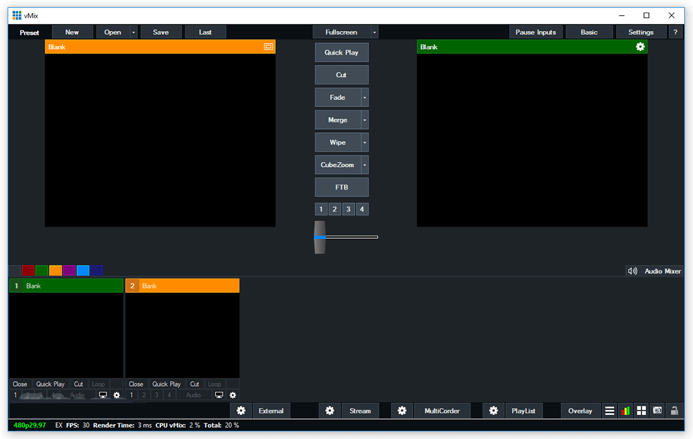Click New preset button
Viewport: 693px width, 439px height.
tap(72, 32)
